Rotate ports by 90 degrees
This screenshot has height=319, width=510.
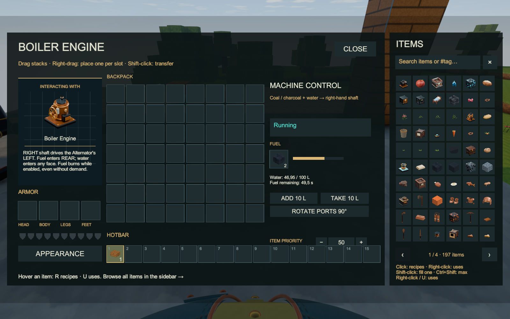[x=319, y=211]
